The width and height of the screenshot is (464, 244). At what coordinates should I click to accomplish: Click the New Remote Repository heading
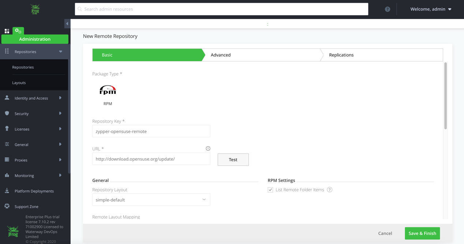110,36
